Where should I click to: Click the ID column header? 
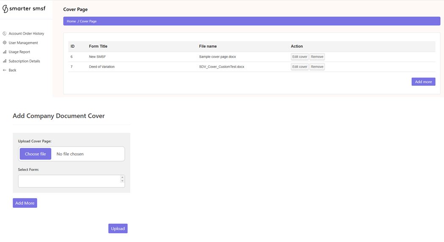(x=72, y=46)
